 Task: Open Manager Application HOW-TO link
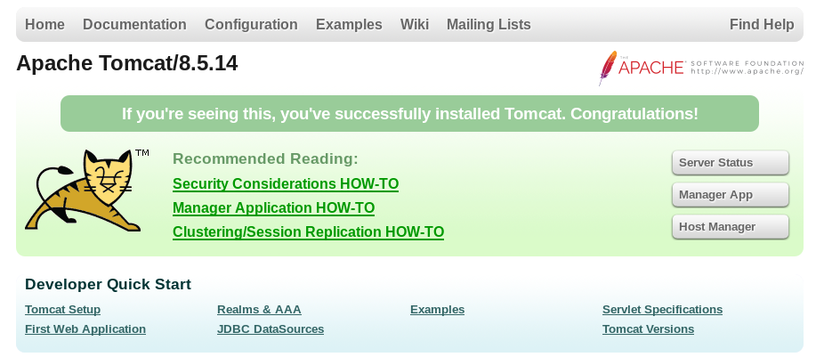(273, 208)
